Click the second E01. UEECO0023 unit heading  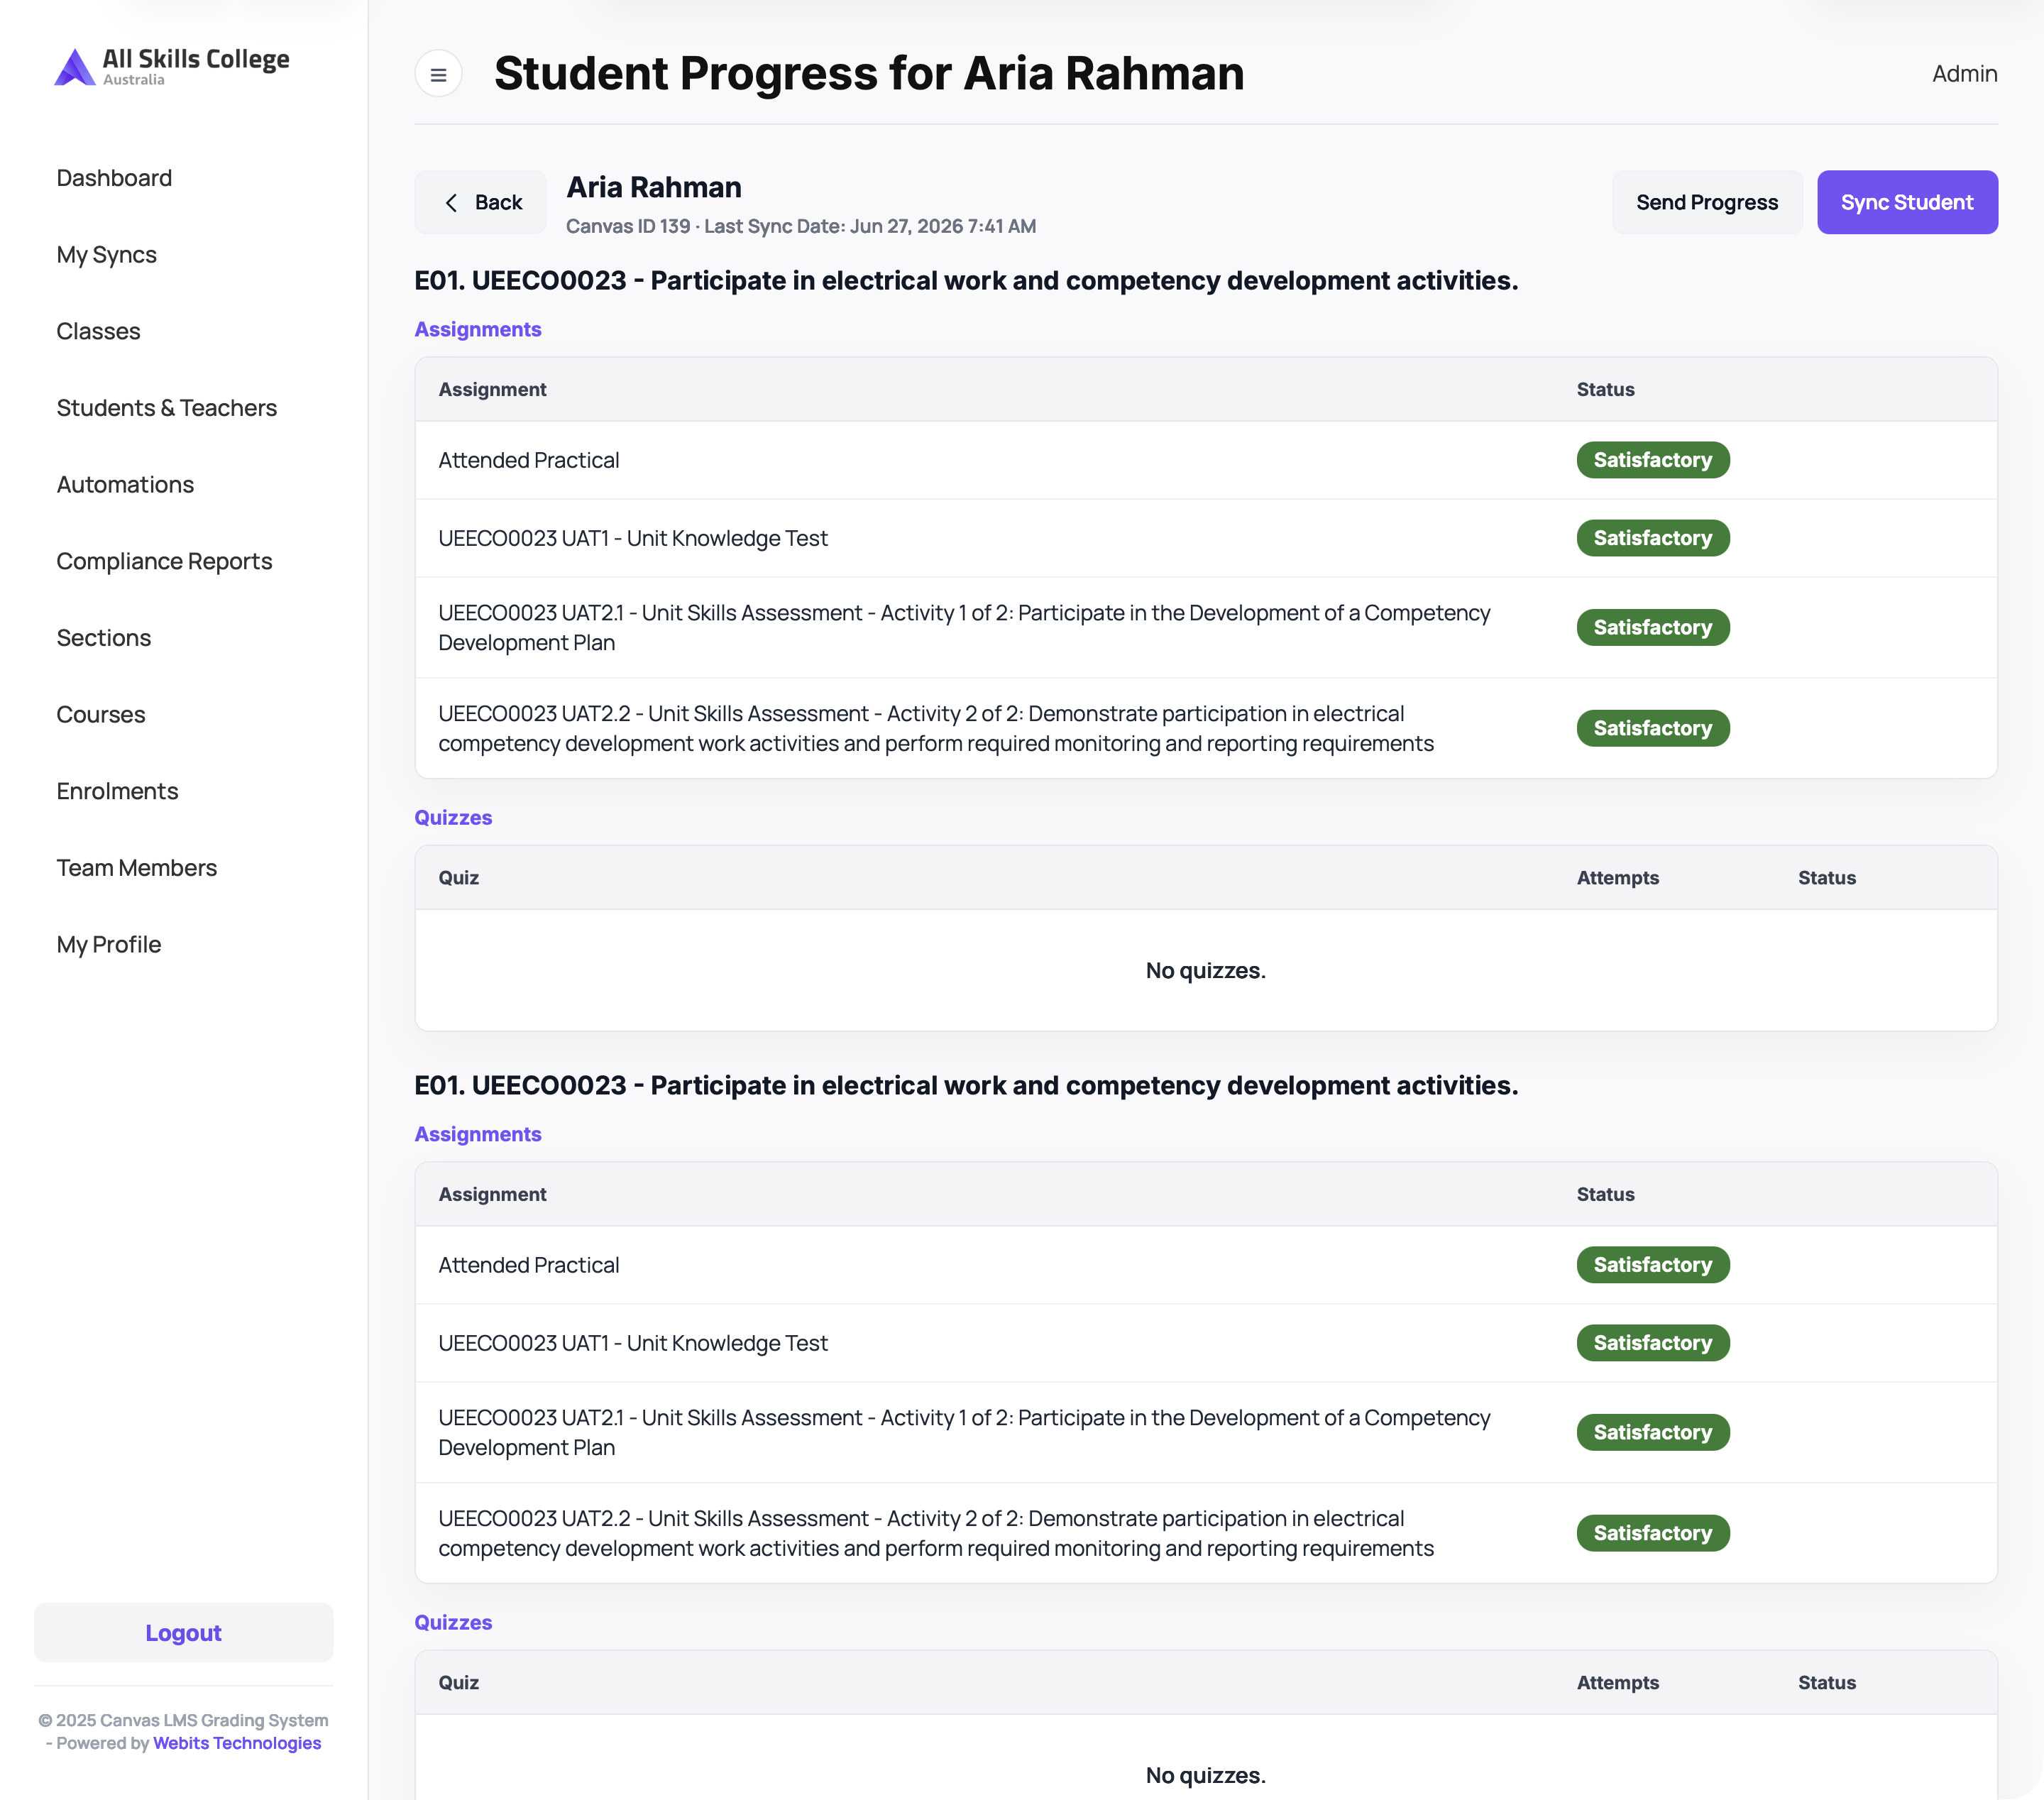coord(966,1086)
